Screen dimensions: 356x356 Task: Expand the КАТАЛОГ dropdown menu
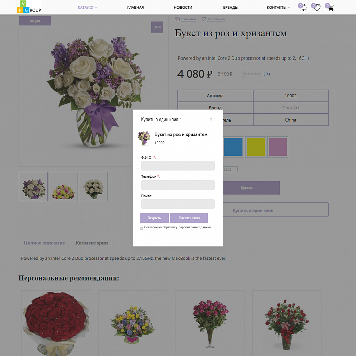(88, 7)
